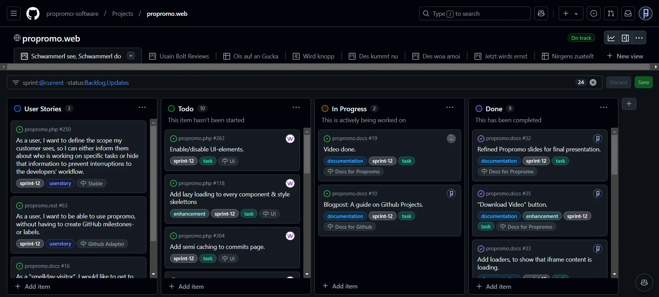The width and height of the screenshot is (659, 297).
Task: Open Done column options menu
Action: point(604,107)
